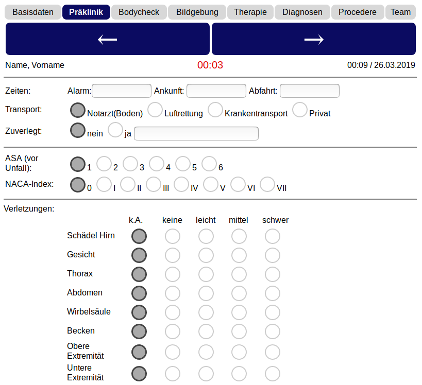Mark Gesicht injury as leicht

pyautogui.click(x=206, y=255)
